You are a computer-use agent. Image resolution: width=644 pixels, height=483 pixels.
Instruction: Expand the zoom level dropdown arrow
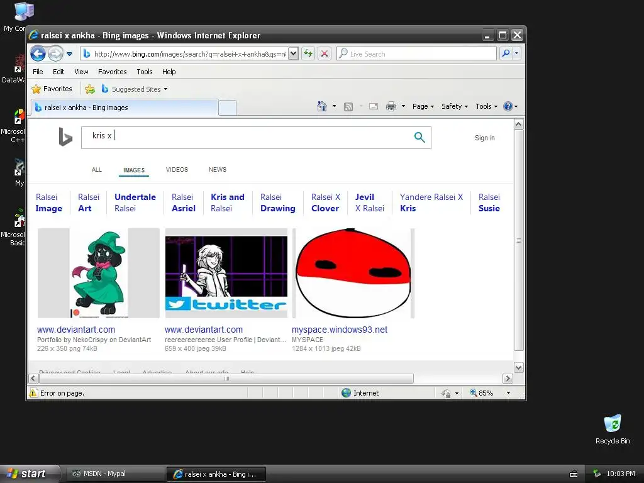tap(508, 393)
